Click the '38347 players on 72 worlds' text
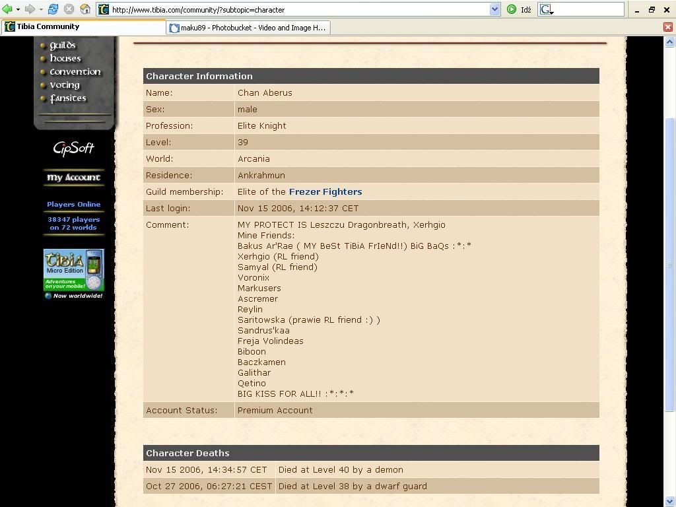 click(73, 223)
